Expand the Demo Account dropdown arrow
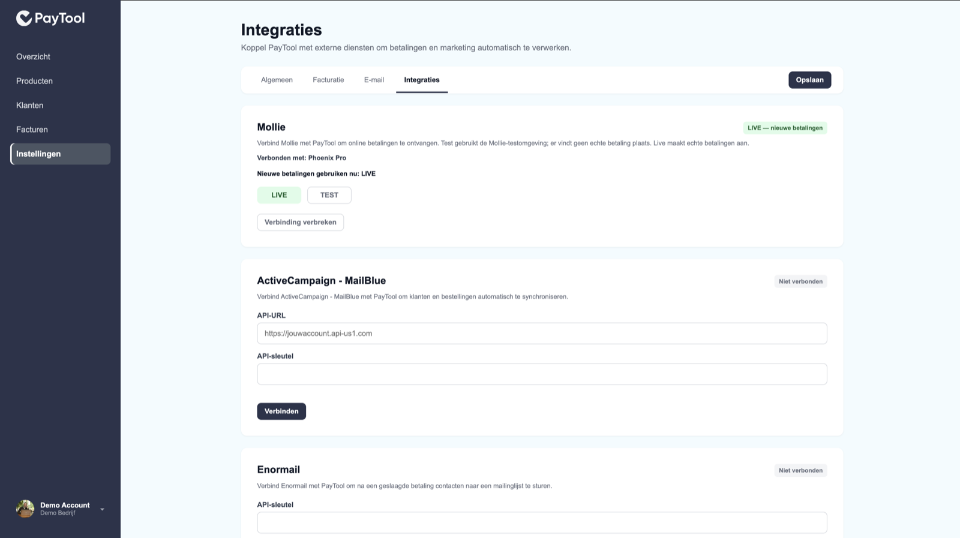 point(102,509)
